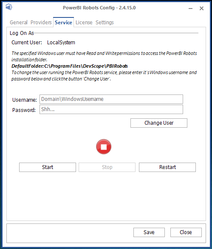The width and height of the screenshot is (212, 249).
Task: Click the PowerBI Robots app icon
Action: click(9, 7)
